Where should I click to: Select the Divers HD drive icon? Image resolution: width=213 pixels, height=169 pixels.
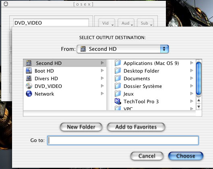[x=29, y=78]
